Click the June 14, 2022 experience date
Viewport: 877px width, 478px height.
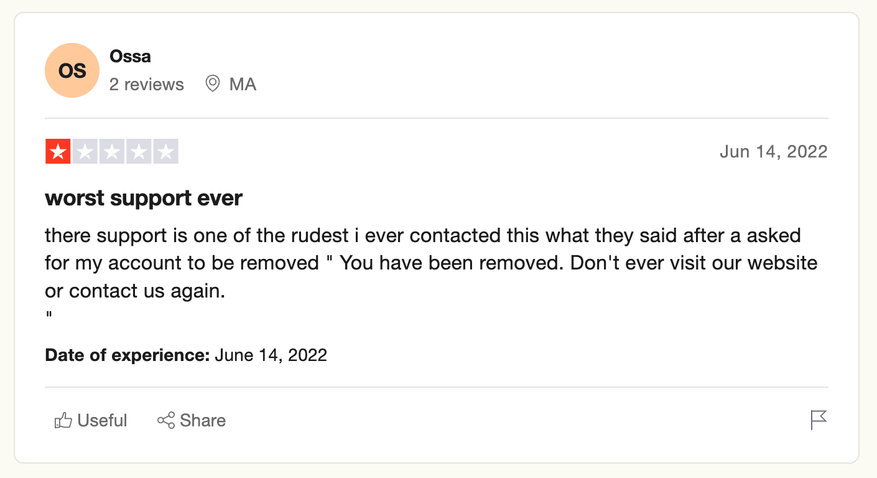271,355
